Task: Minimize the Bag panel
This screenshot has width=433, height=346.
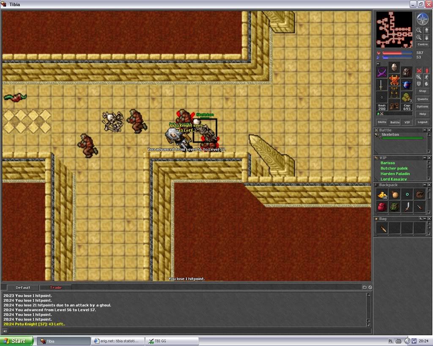Action: pyautogui.click(x=425, y=218)
